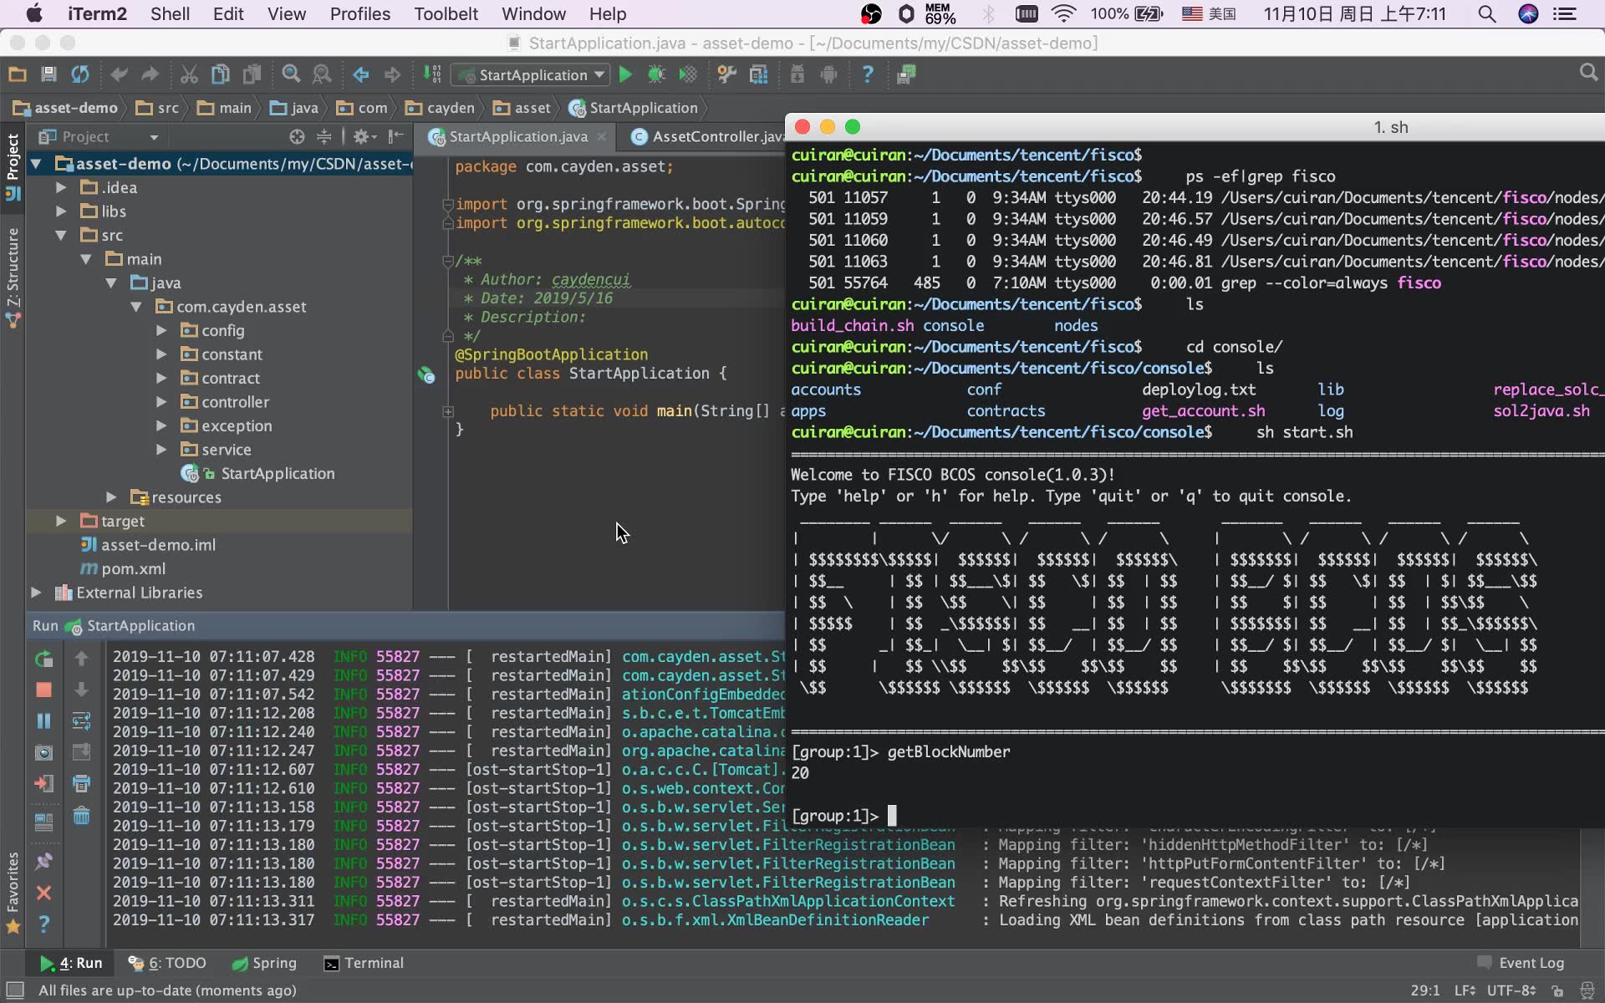Viewport: 1605px width, 1003px height.
Task: Toggle tool window buttons in the bottom-left corner
Action: click(14, 990)
